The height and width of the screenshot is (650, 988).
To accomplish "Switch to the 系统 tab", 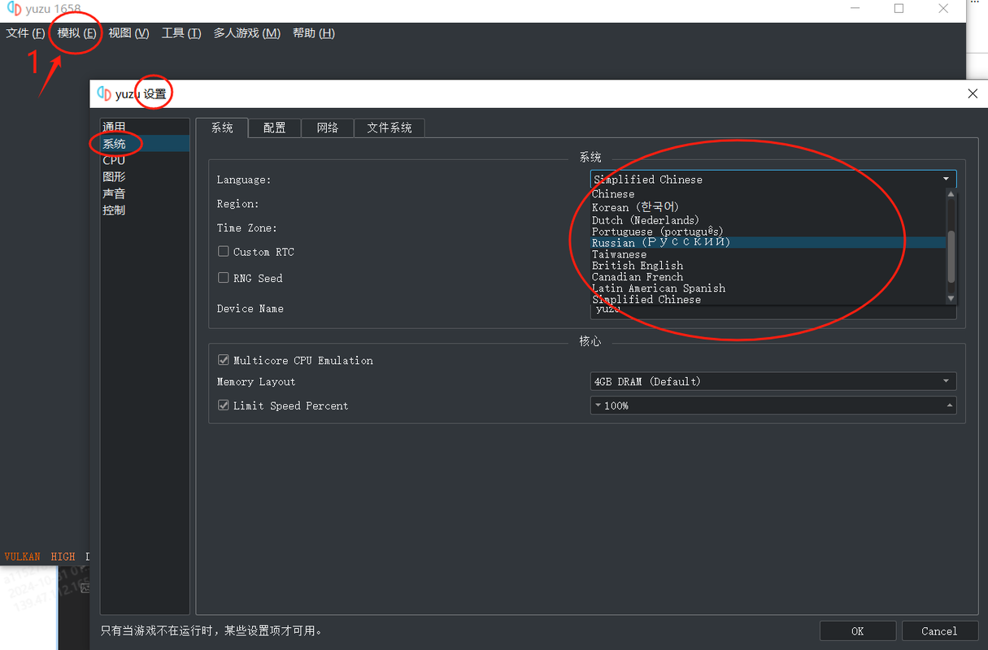I will 222,128.
